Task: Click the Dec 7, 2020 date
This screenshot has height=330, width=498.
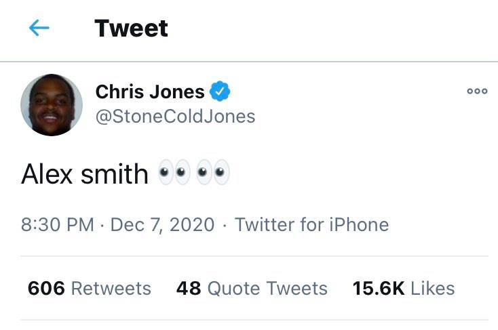Action: [x=162, y=225]
